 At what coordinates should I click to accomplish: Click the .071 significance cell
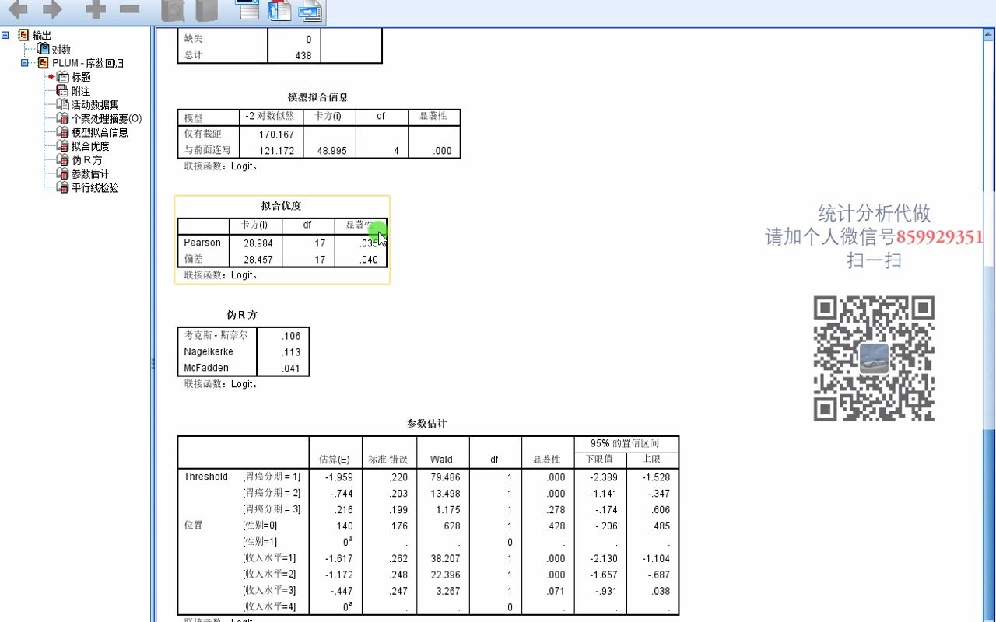point(556,591)
